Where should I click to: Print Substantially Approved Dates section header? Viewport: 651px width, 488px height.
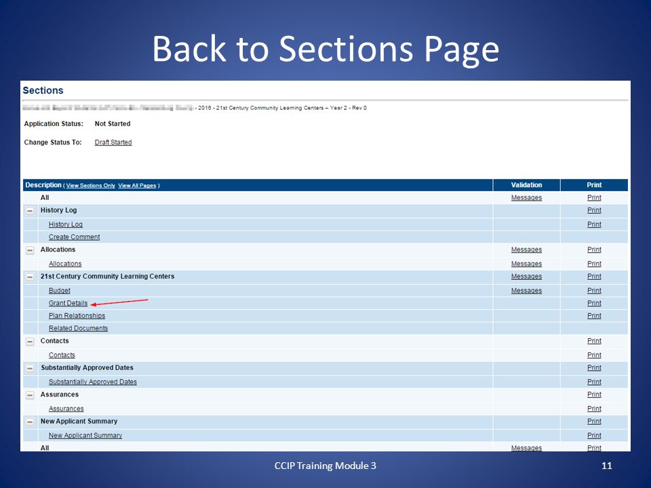coord(594,367)
